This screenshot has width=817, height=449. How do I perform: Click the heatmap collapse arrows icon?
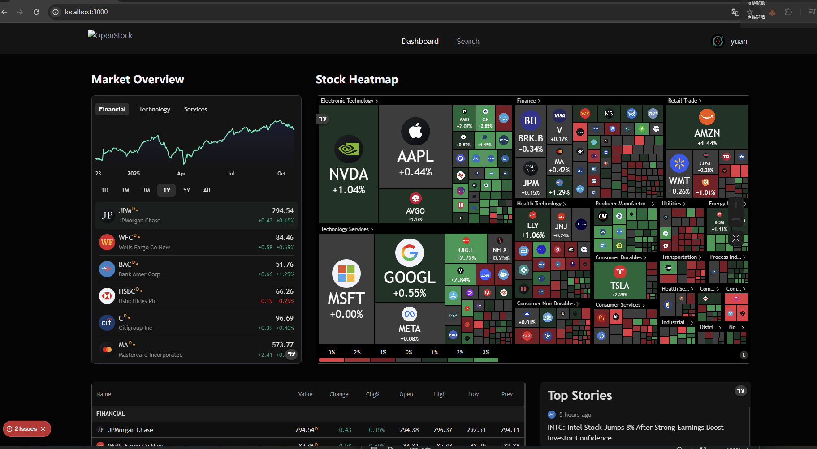[x=736, y=238]
